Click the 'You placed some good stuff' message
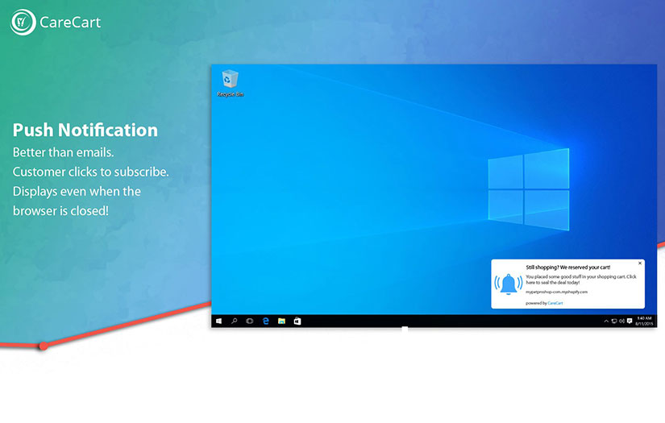The width and height of the screenshot is (665, 423). click(x=581, y=280)
